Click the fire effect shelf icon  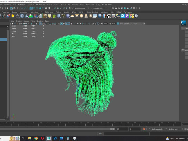13,16
